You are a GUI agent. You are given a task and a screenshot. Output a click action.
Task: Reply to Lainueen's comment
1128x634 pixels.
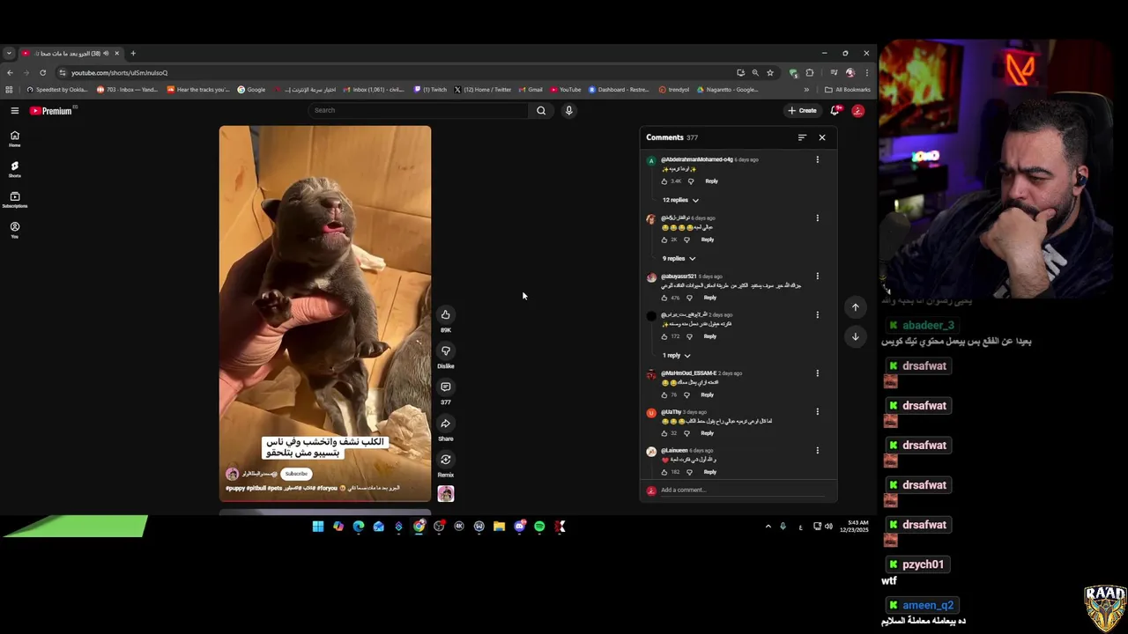[x=709, y=472]
